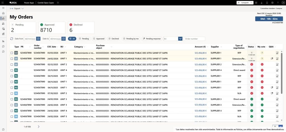286x132 pixels.
Task: Click the Power Apps link in header
Action: (x=29, y=3)
